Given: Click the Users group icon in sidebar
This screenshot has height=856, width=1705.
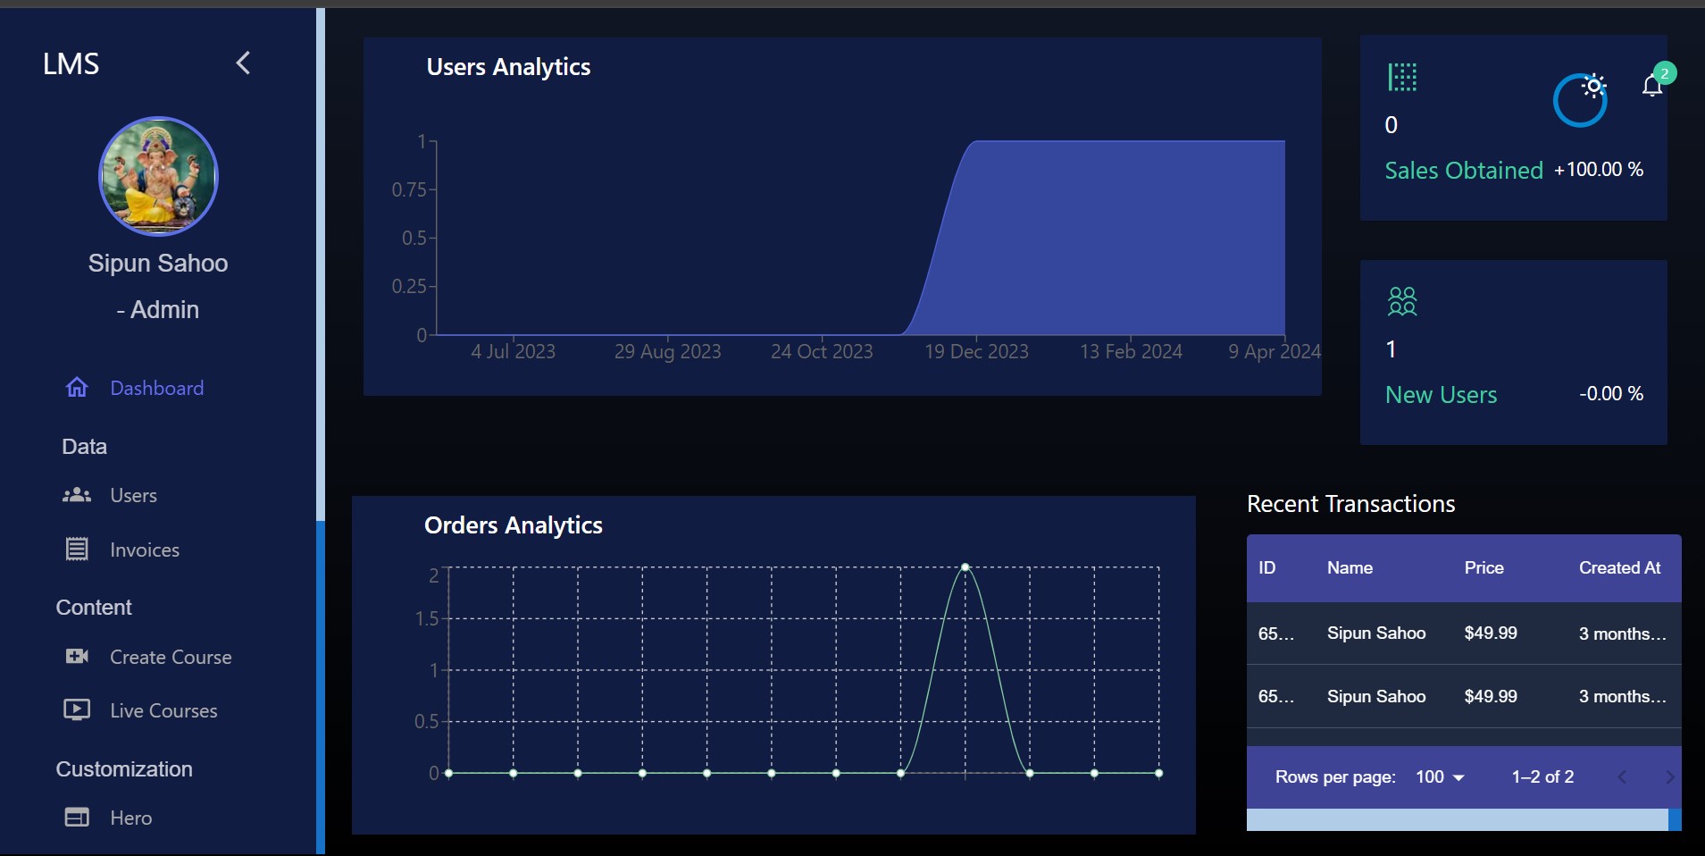Looking at the screenshot, I should click(x=77, y=495).
